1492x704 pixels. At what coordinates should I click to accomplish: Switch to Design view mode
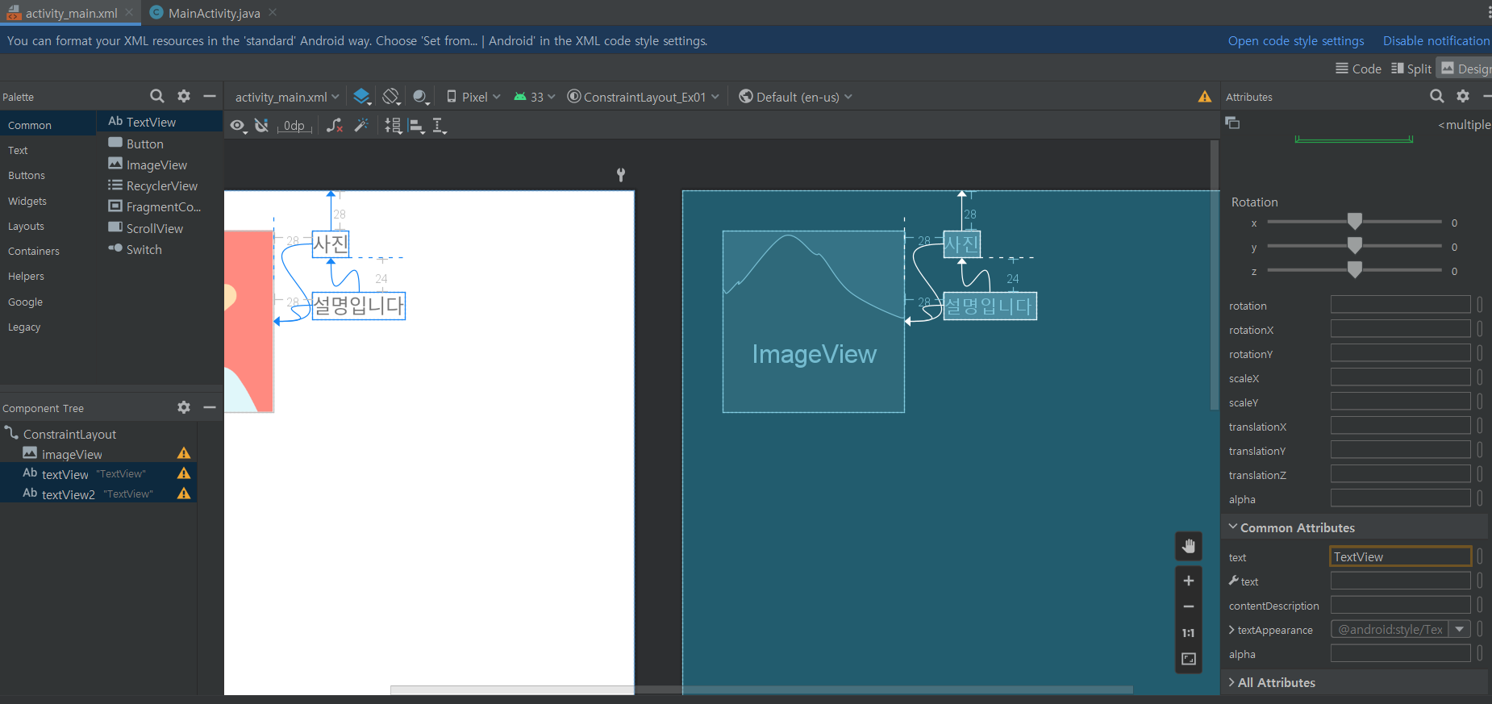click(1465, 69)
